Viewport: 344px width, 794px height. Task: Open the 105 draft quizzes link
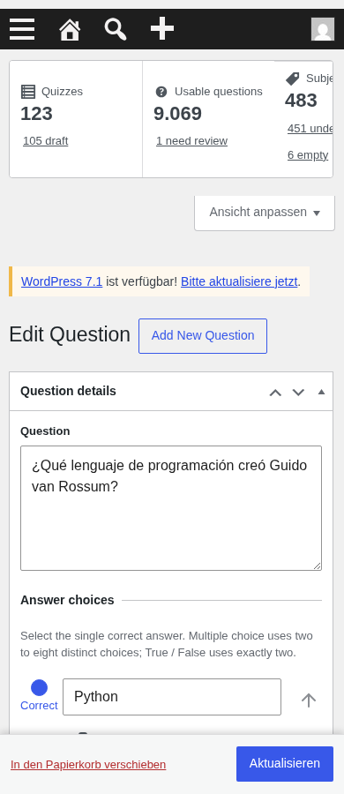[x=46, y=141]
